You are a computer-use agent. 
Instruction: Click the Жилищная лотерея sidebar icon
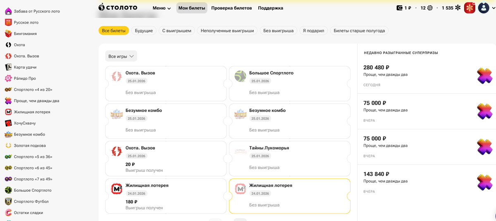click(8, 112)
